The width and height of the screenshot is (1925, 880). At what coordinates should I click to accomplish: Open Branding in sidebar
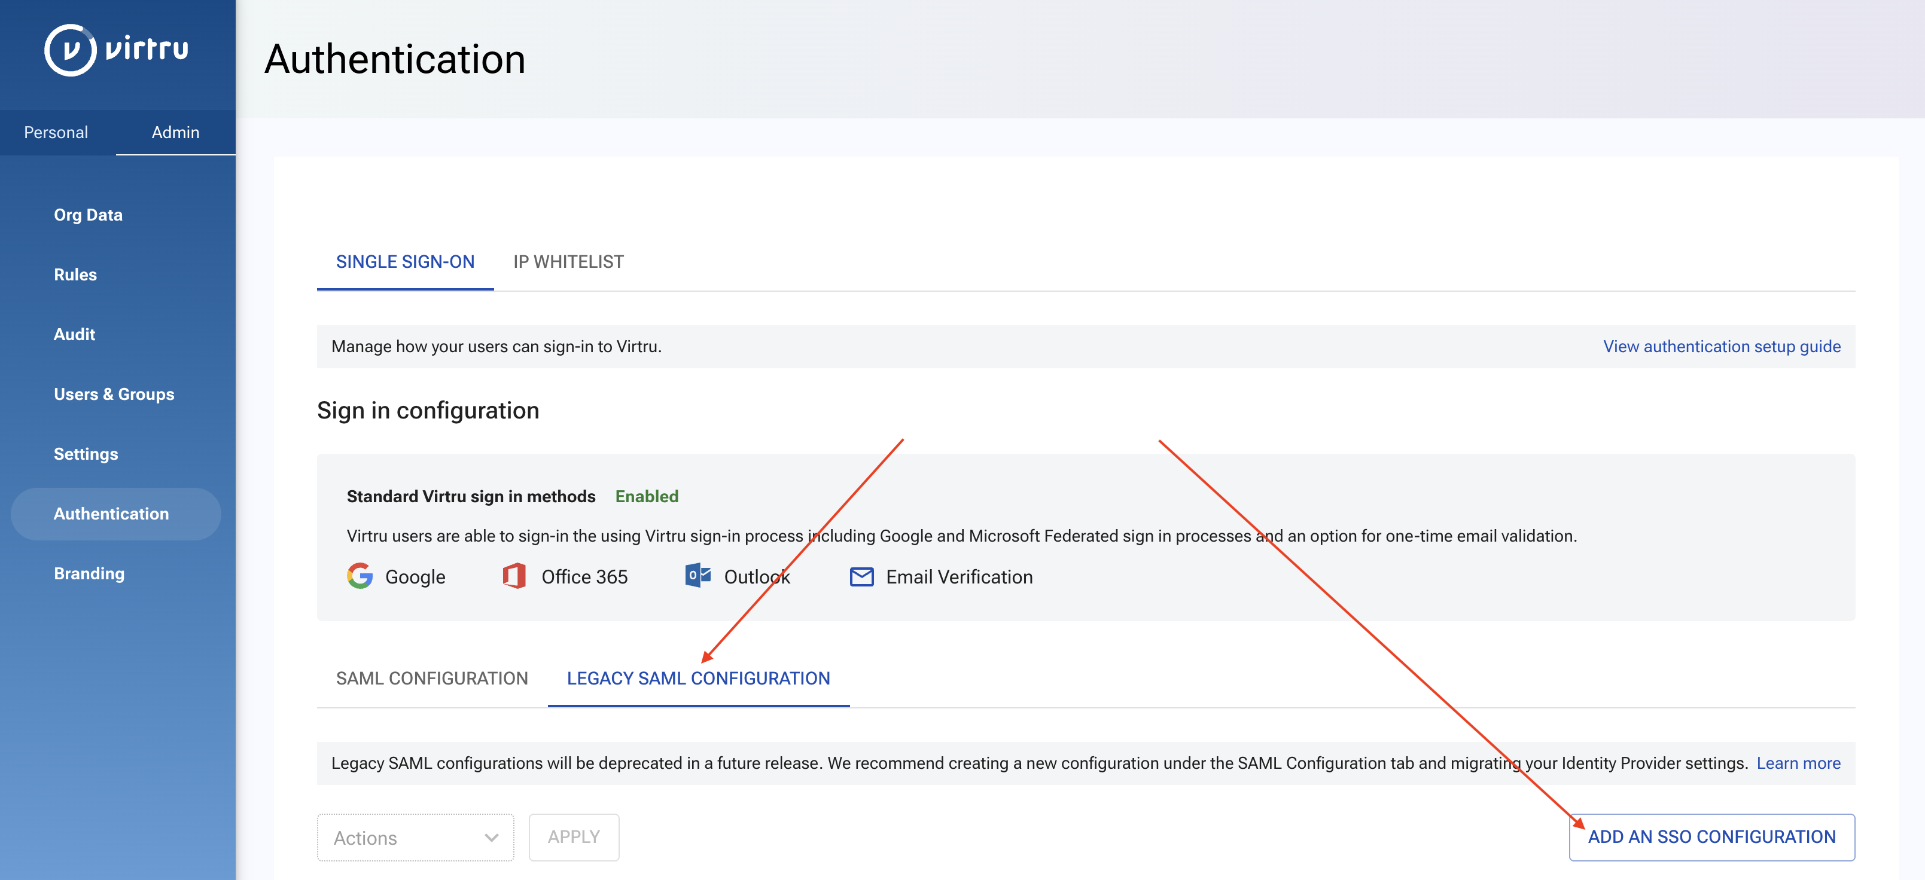pos(89,574)
